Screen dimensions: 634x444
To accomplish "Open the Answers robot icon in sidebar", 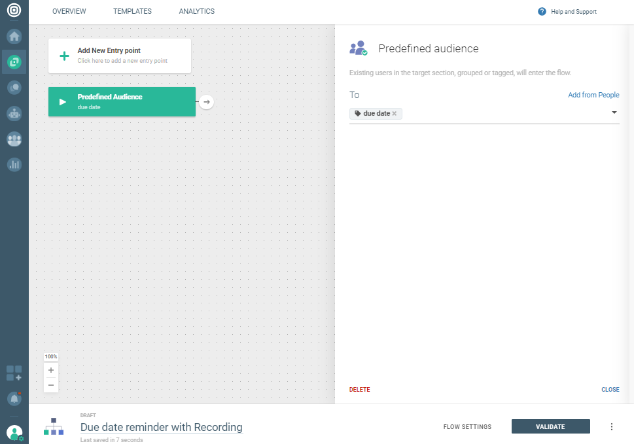I will pos(14,114).
